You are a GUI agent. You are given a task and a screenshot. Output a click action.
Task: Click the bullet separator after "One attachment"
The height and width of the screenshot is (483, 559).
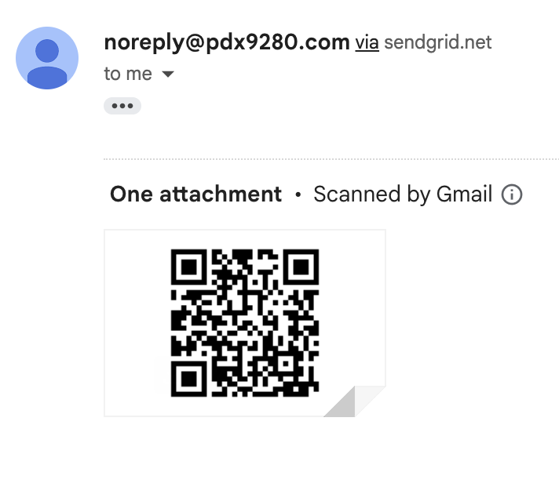pos(298,194)
